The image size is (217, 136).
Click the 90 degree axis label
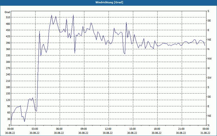tap(9, 106)
